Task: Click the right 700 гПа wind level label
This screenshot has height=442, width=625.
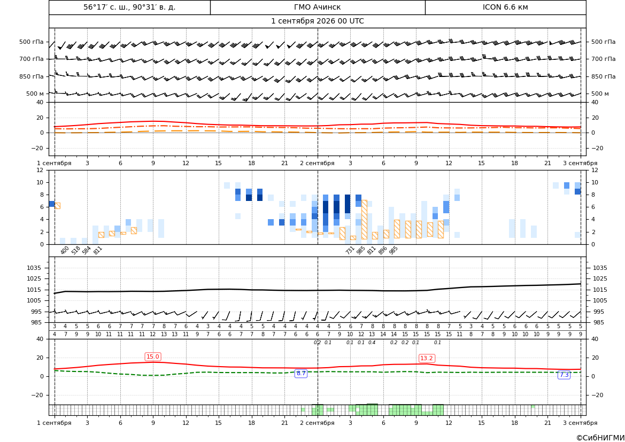Action: click(603, 59)
